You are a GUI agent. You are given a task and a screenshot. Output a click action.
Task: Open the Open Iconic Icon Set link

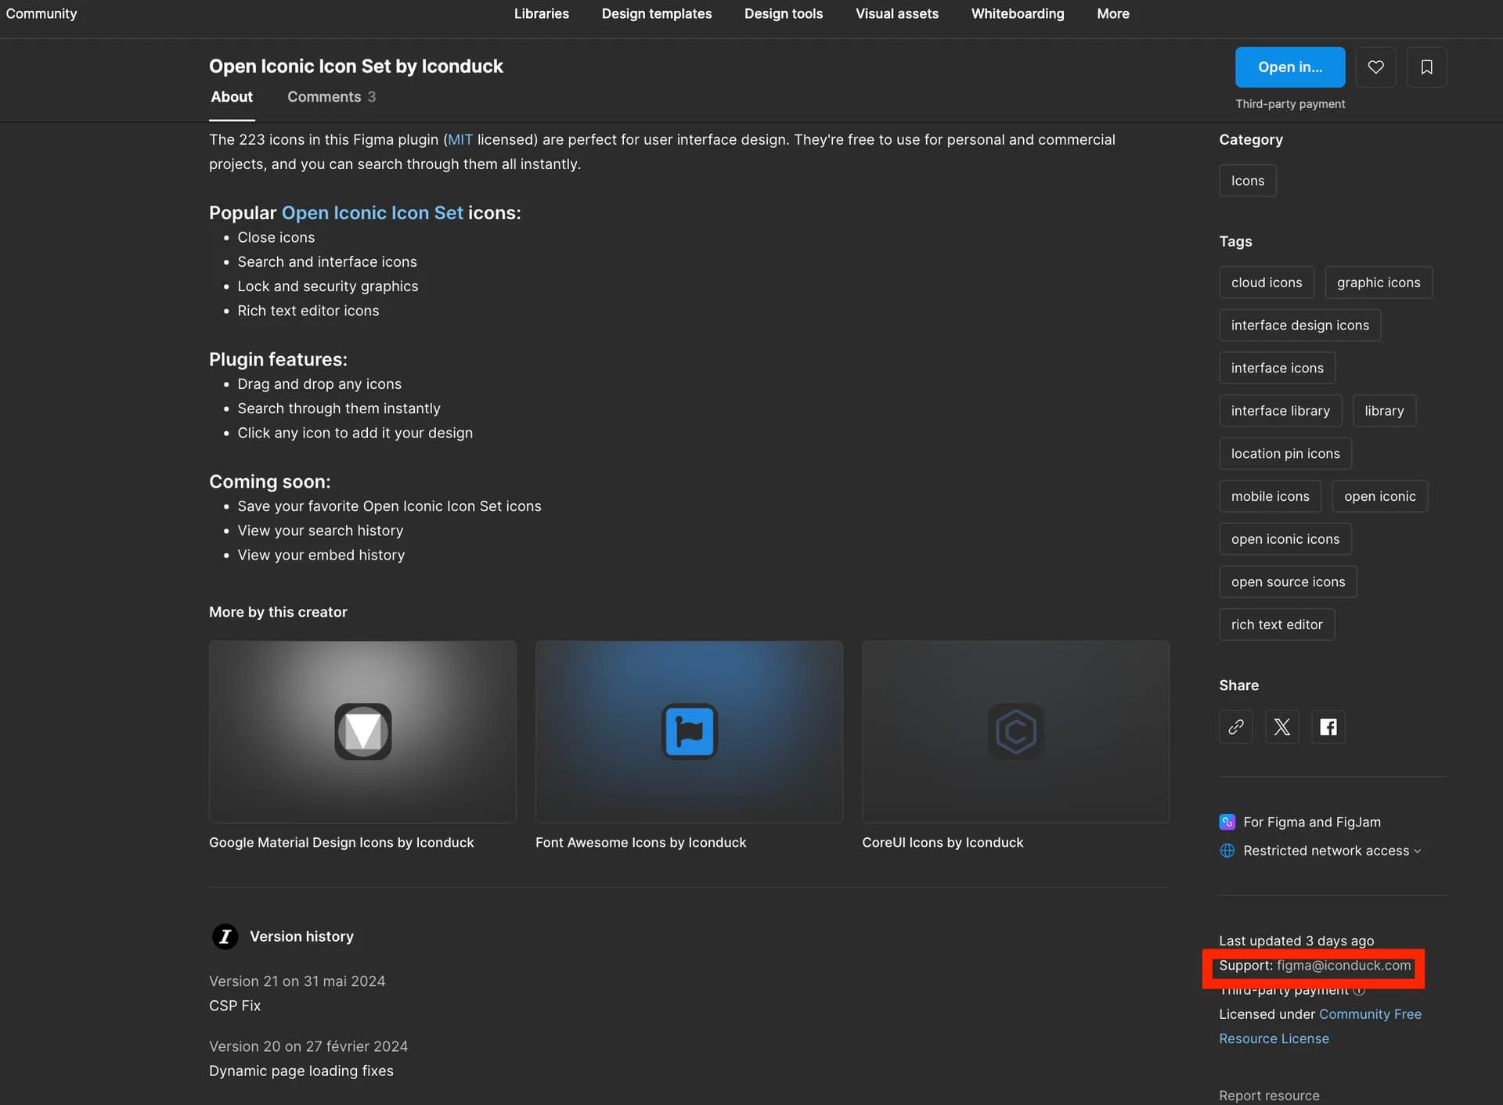[372, 213]
